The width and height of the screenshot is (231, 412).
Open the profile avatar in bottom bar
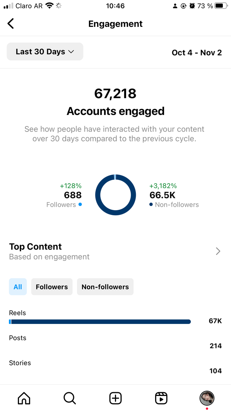tap(207, 398)
